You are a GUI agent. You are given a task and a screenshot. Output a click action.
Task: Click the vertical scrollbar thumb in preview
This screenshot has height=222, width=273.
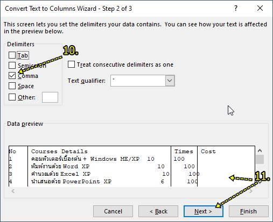click(x=260, y=159)
